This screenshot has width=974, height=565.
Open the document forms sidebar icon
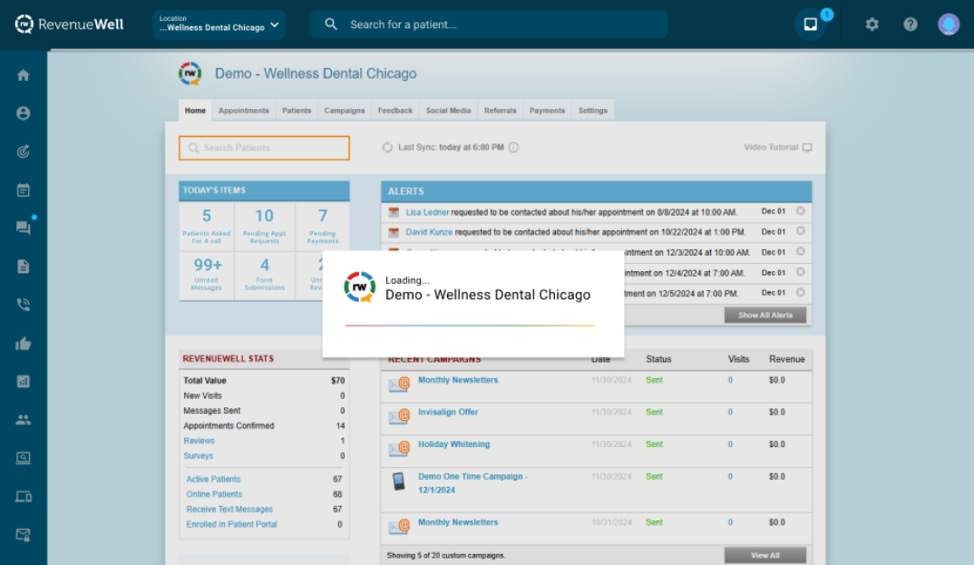point(23,267)
